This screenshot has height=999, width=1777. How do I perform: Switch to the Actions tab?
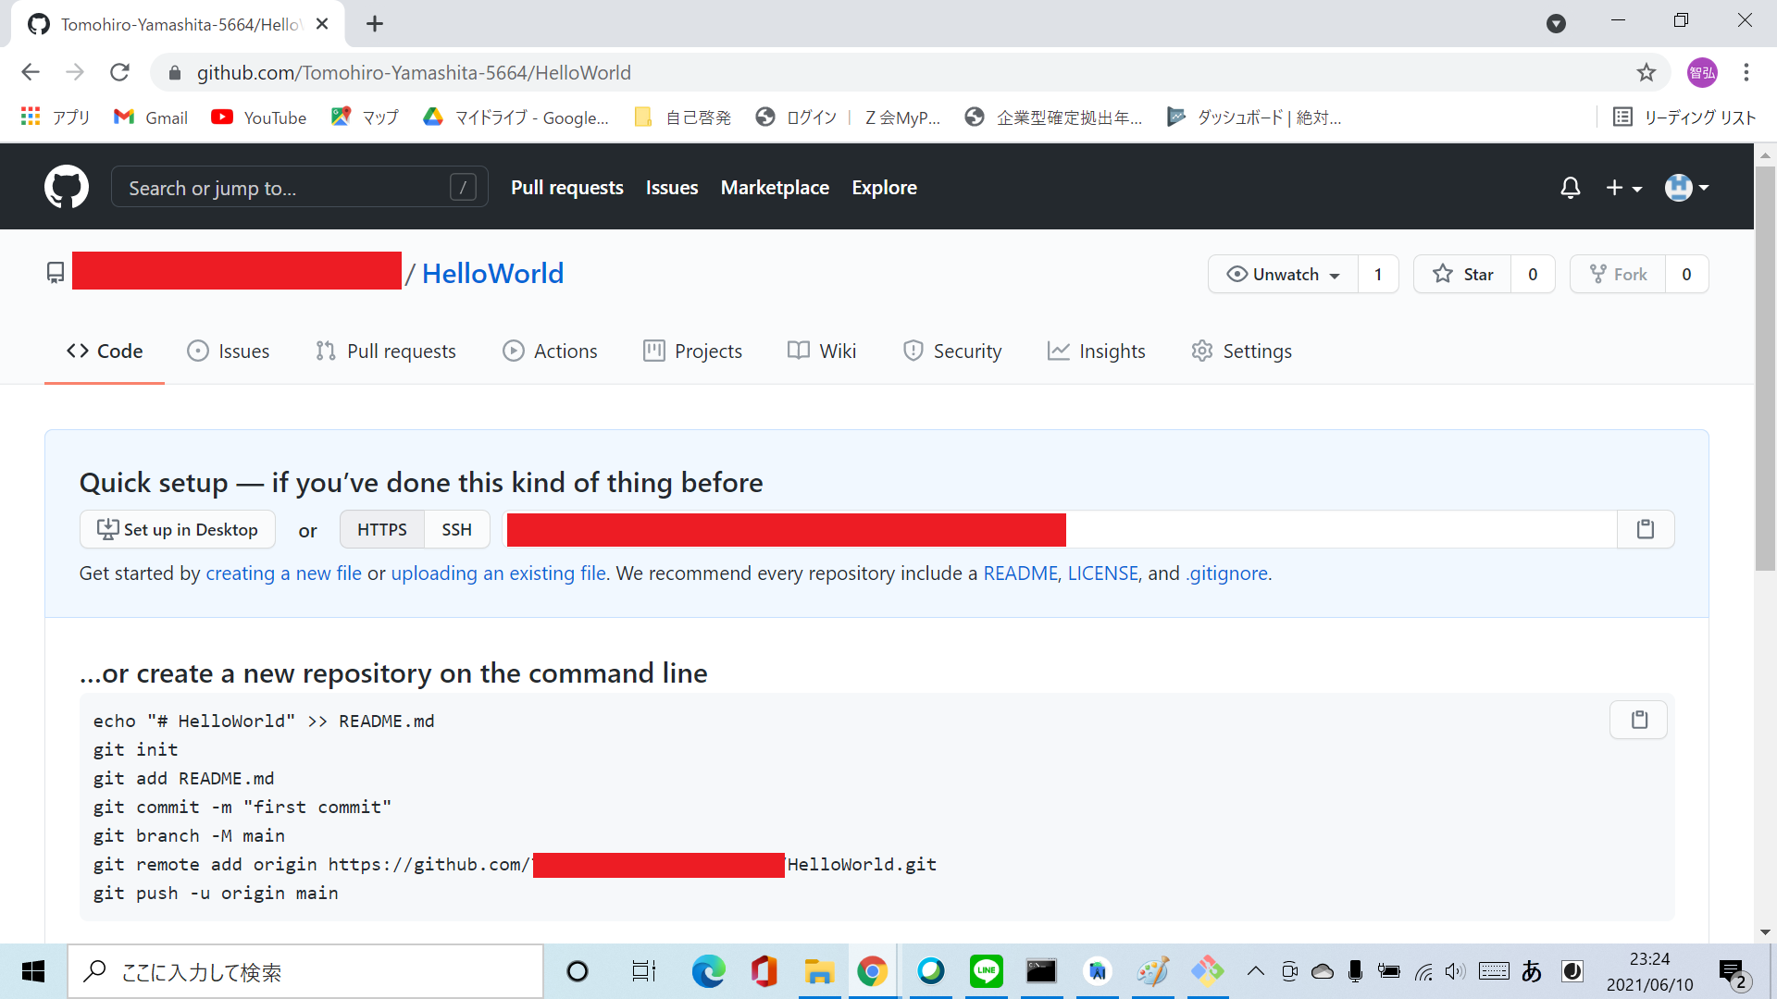[x=551, y=351]
